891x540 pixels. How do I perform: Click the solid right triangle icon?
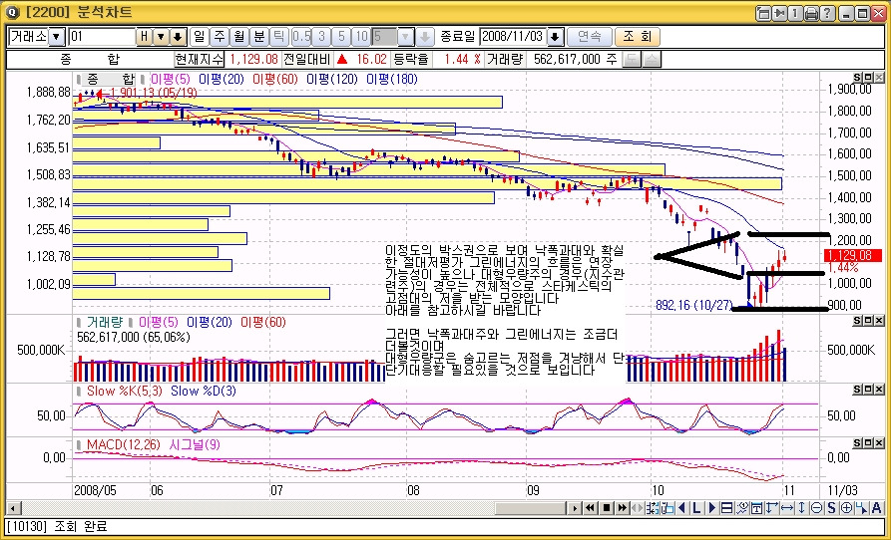pyautogui.click(x=711, y=508)
